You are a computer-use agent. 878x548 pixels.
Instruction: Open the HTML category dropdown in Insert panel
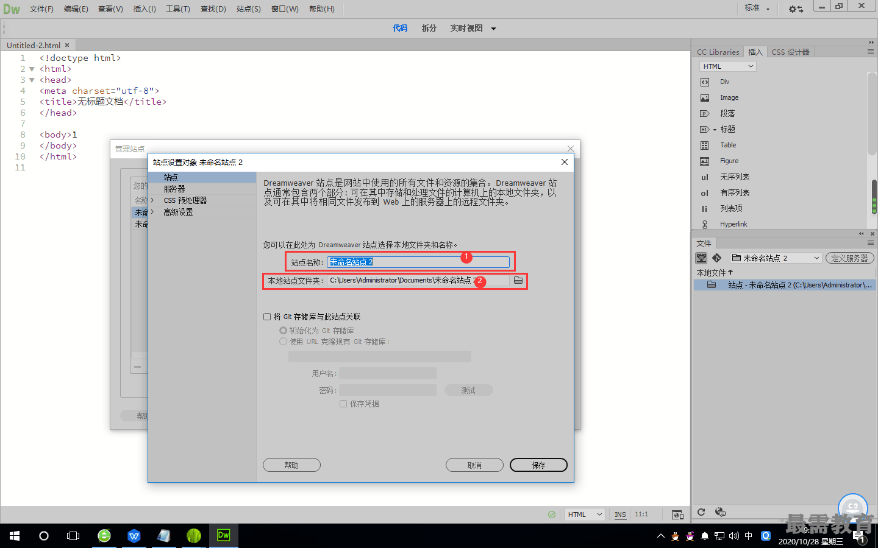727,66
